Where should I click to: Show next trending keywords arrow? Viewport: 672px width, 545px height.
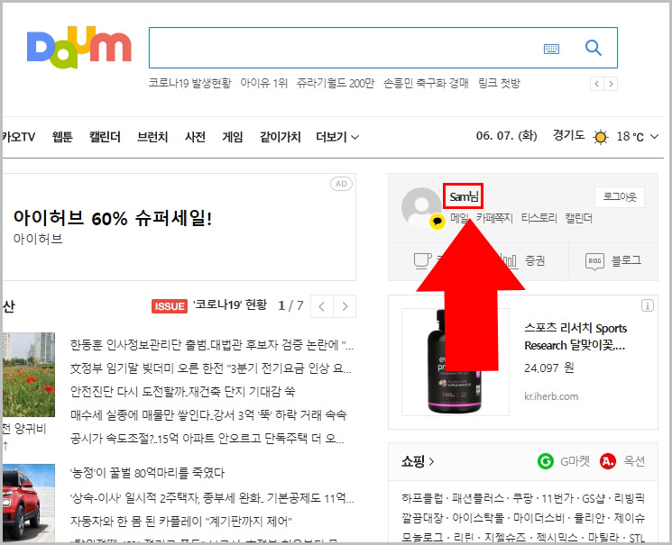coord(611,84)
